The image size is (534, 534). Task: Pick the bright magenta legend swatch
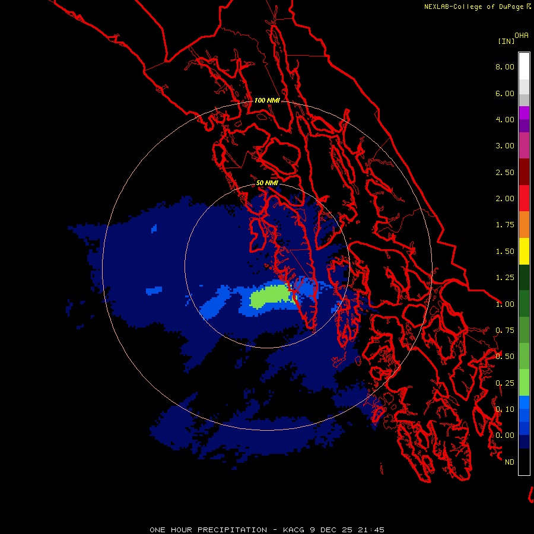pyautogui.click(x=524, y=113)
